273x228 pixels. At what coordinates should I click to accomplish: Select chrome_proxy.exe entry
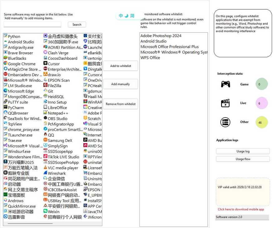point(22,130)
